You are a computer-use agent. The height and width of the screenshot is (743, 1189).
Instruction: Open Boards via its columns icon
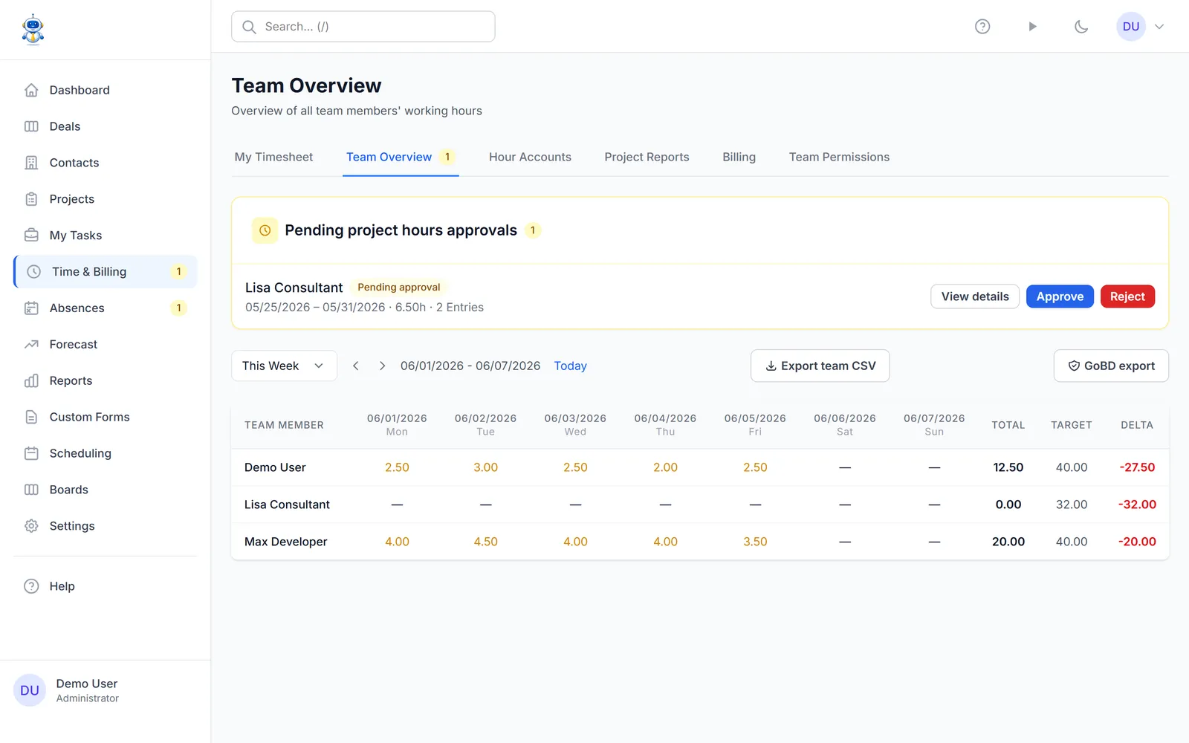click(31, 490)
